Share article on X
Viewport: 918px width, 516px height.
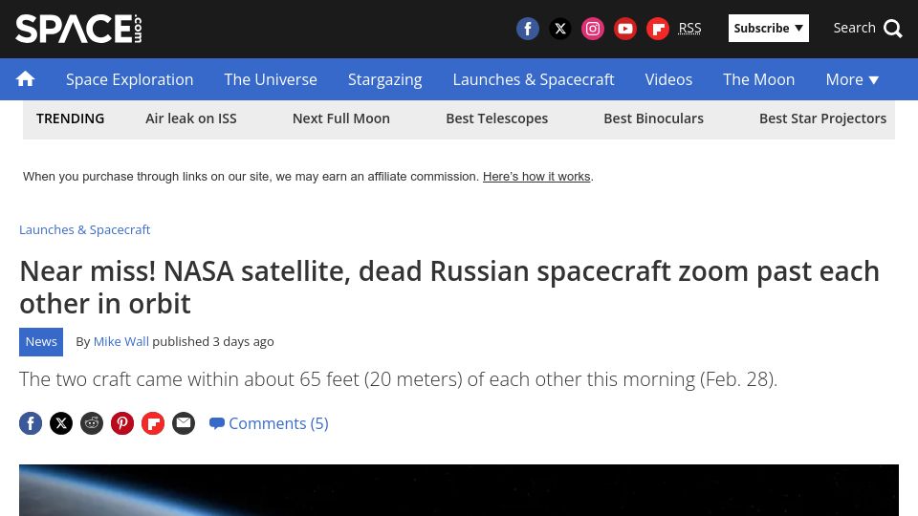coord(61,423)
